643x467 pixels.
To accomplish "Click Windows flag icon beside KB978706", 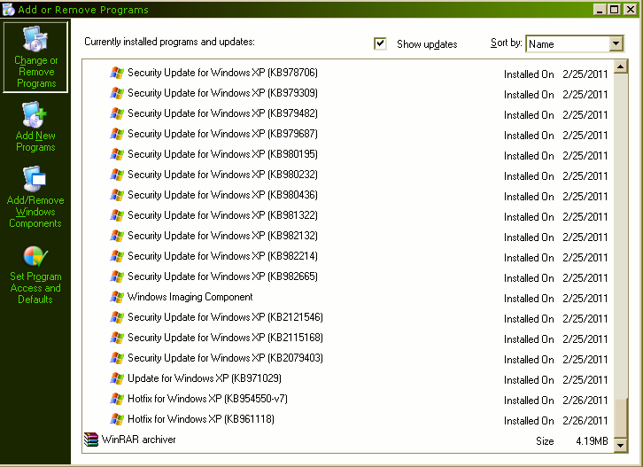I will coord(117,73).
